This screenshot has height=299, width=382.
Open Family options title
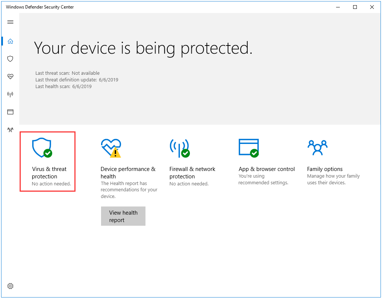tap(325, 169)
